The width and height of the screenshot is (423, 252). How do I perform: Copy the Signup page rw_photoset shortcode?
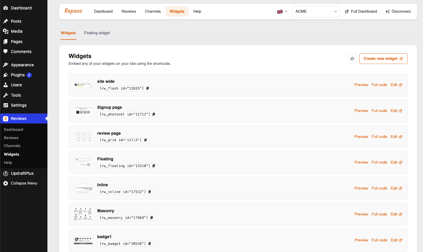(154, 114)
